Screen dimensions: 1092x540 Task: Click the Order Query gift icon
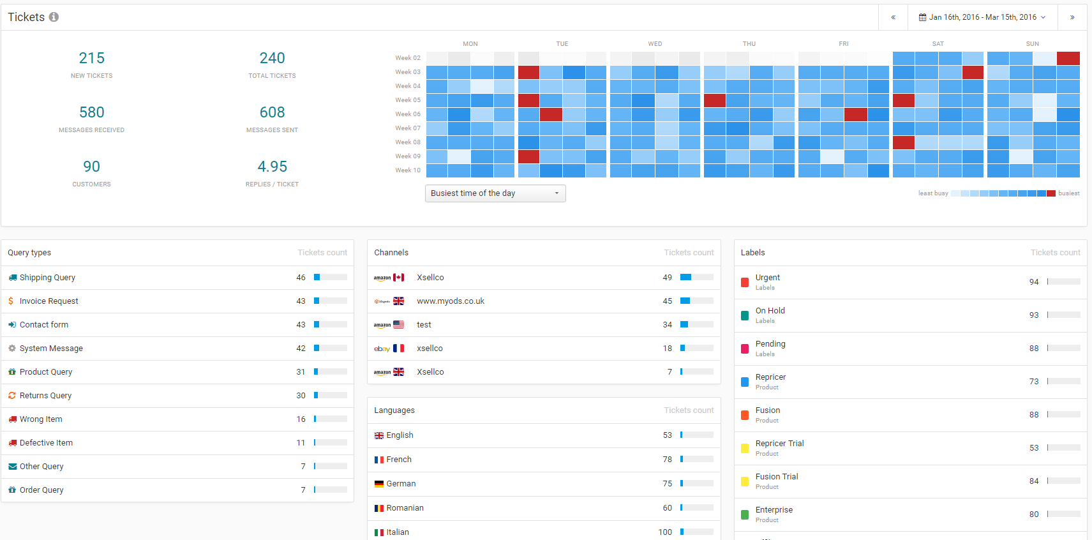(x=12, y=490)
